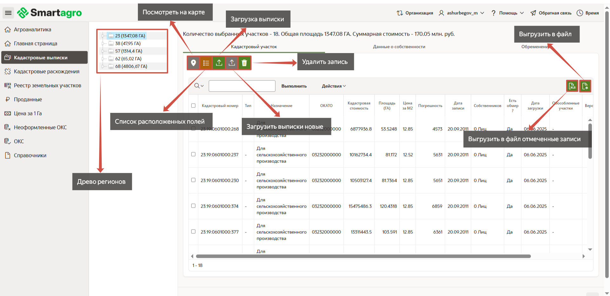Viewport: 610px width, 296px height.
Task: Open Кадастровые расхождения in sidebar
Action: tap(46, 72)
